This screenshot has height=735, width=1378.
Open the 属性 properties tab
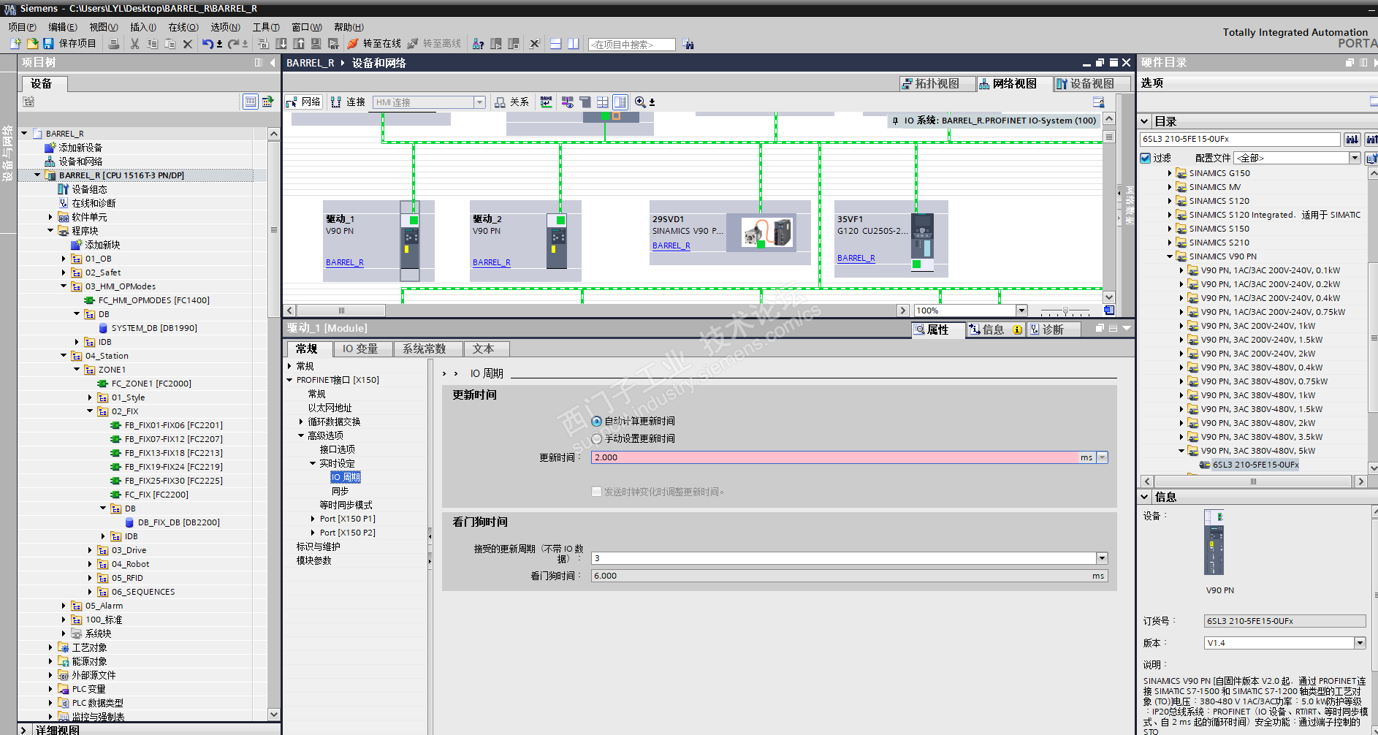pyautogui.click(x=937, y=330)
